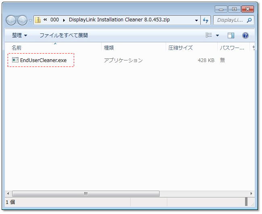Viewport: 262px width, 214px height.
Task: Toggle the preview pane
Action: [x=231, y=35]
